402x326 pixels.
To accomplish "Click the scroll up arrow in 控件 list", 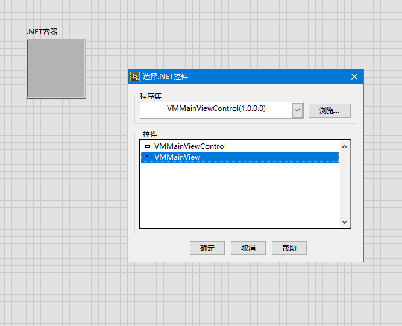I will (x=345, y=146).
